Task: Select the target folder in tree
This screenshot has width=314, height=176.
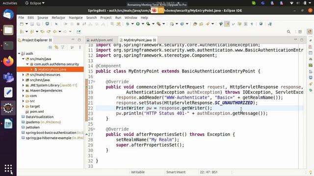Action: point(35,106)
